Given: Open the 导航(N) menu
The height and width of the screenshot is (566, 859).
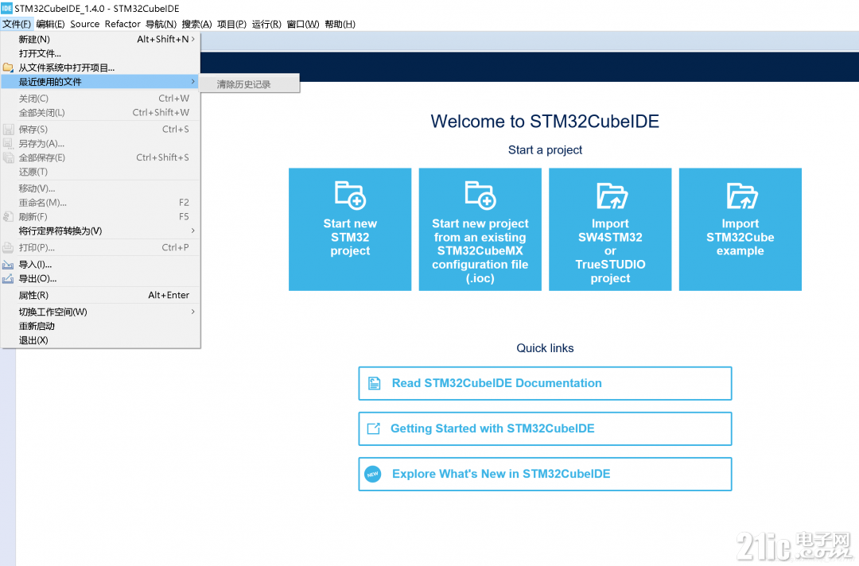Looking at the screenshot, I should 161,24.
